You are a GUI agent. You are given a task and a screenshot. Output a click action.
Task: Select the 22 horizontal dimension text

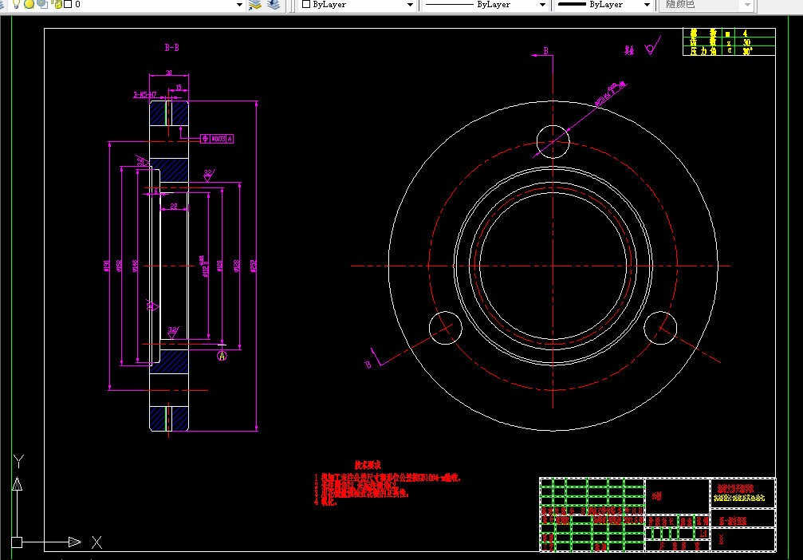[174, 206]
